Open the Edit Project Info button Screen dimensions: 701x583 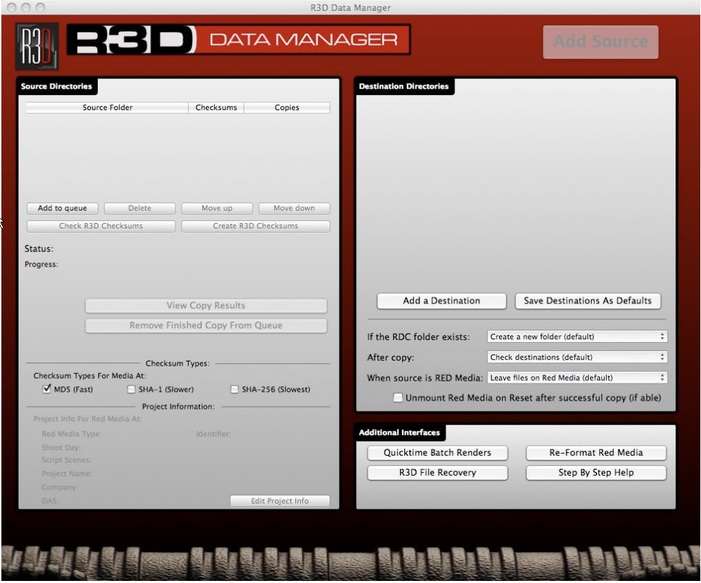280,501
